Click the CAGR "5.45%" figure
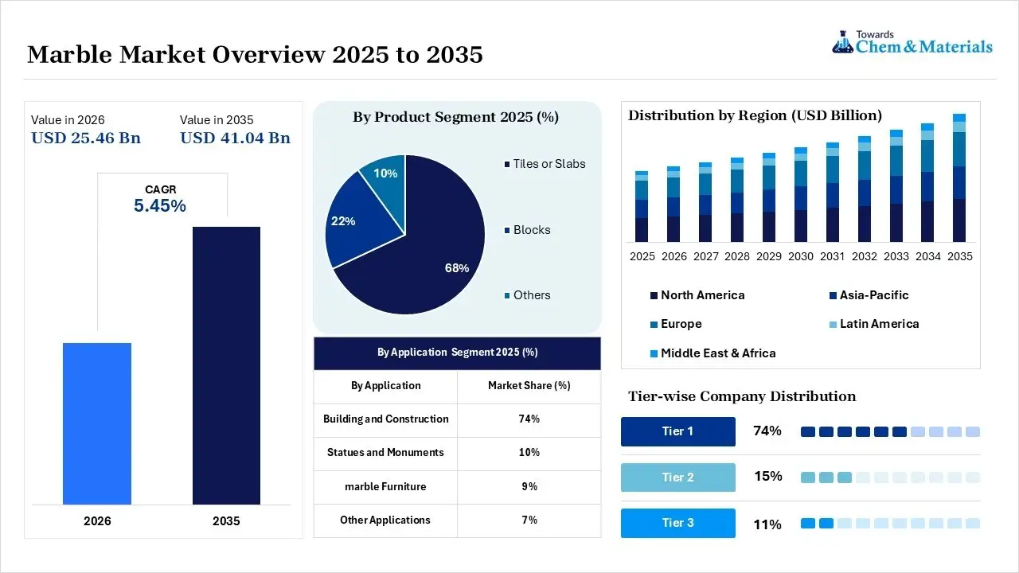 [x=160, y=206]
